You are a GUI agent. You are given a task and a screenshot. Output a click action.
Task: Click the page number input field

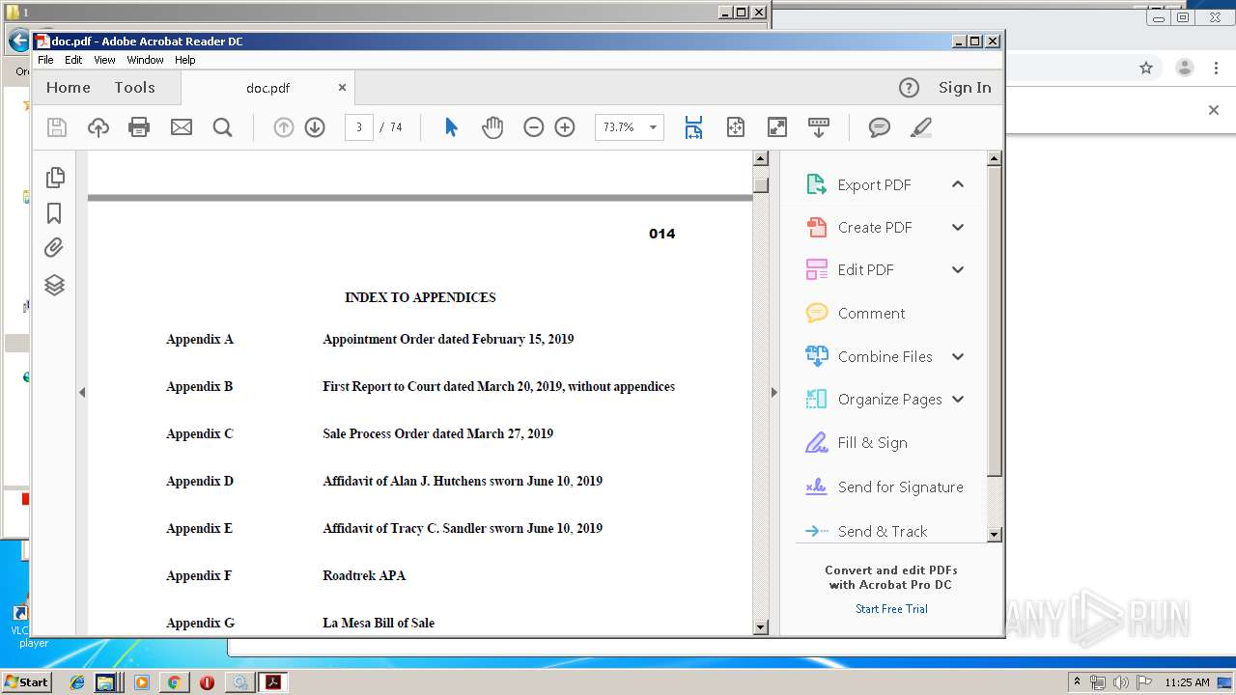(x=358, y=127)
